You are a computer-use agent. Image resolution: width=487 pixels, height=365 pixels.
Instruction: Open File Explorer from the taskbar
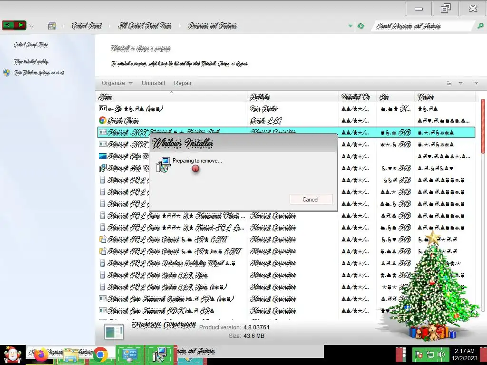pos(70,355)
